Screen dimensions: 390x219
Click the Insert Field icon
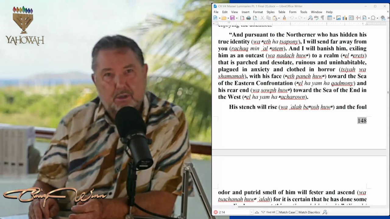tap(364, 18)
